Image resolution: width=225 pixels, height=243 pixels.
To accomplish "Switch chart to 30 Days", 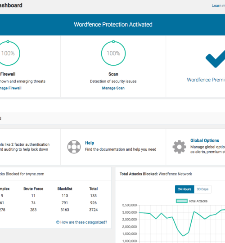I will [202, 189].
